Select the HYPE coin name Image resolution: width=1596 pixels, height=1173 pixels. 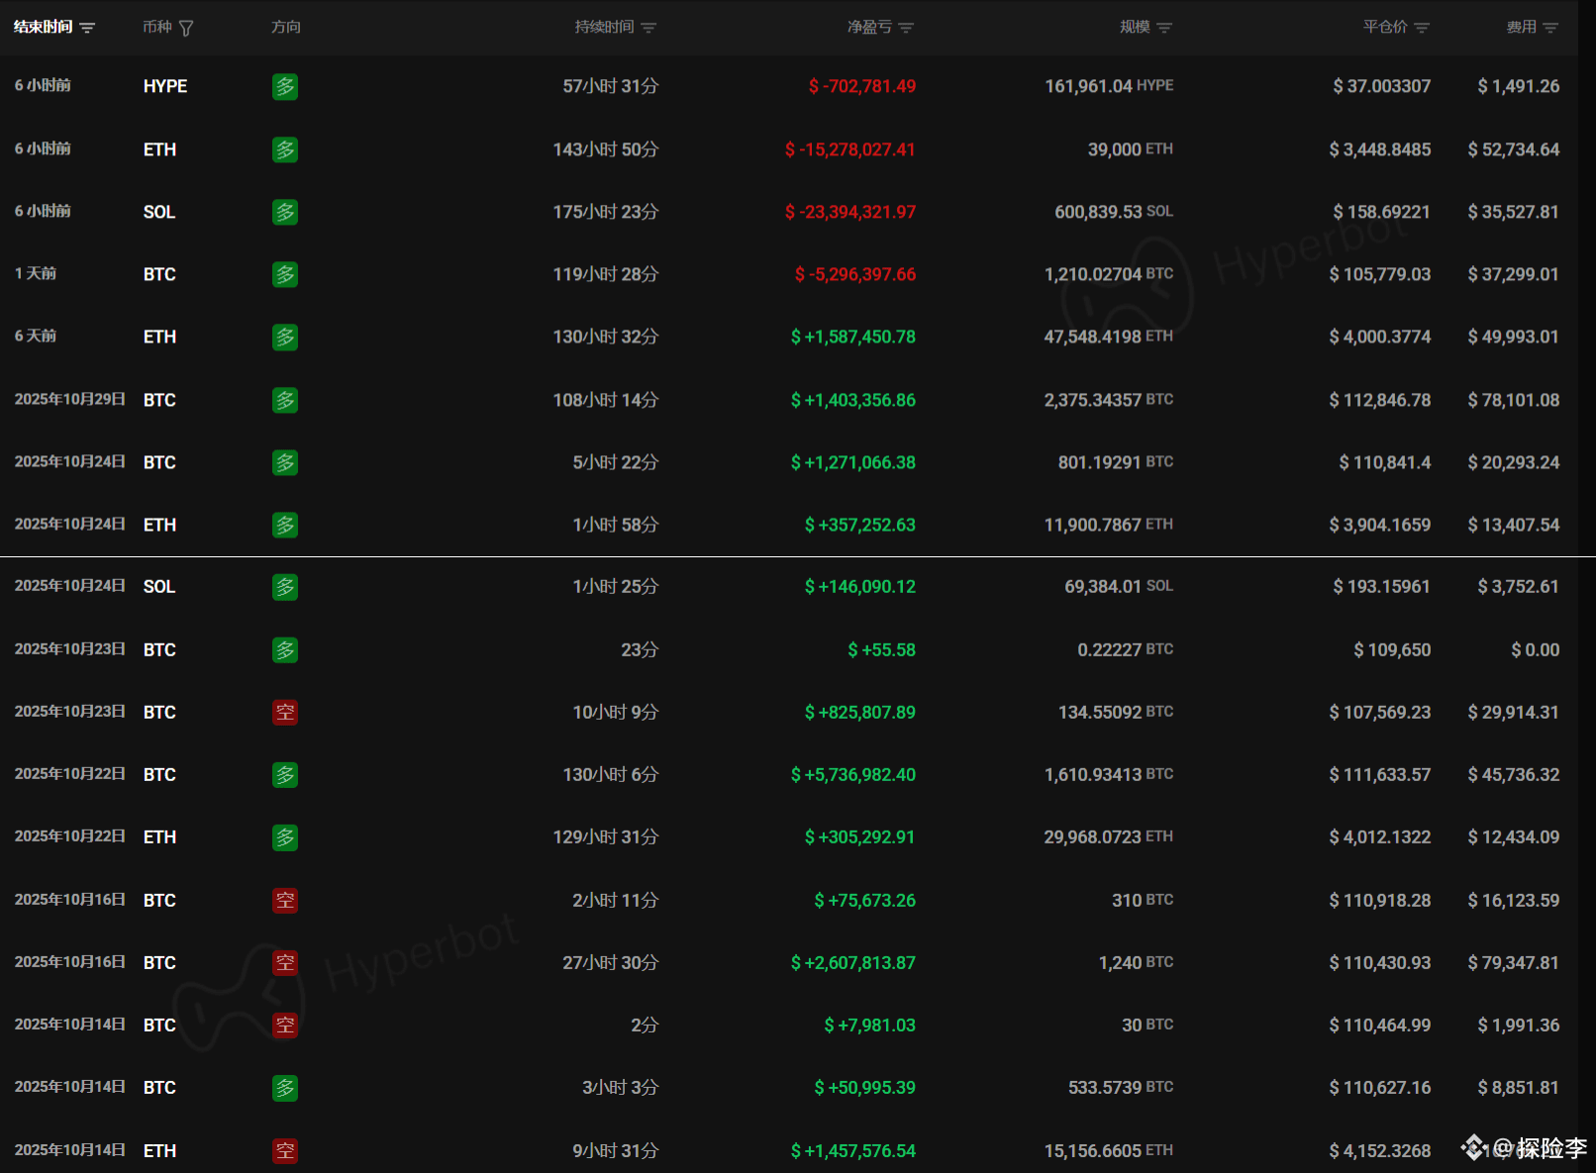pos(165,86)
